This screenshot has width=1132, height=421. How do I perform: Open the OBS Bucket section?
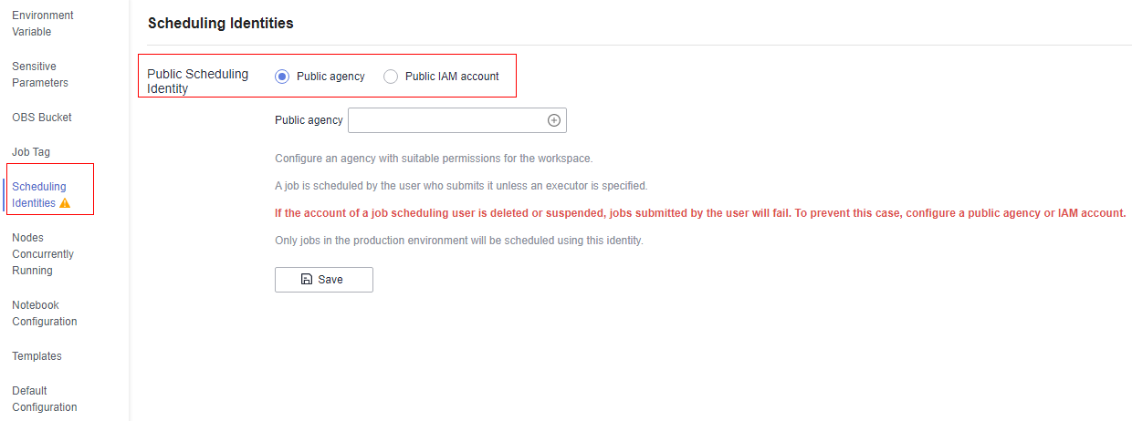pos(42,118)
